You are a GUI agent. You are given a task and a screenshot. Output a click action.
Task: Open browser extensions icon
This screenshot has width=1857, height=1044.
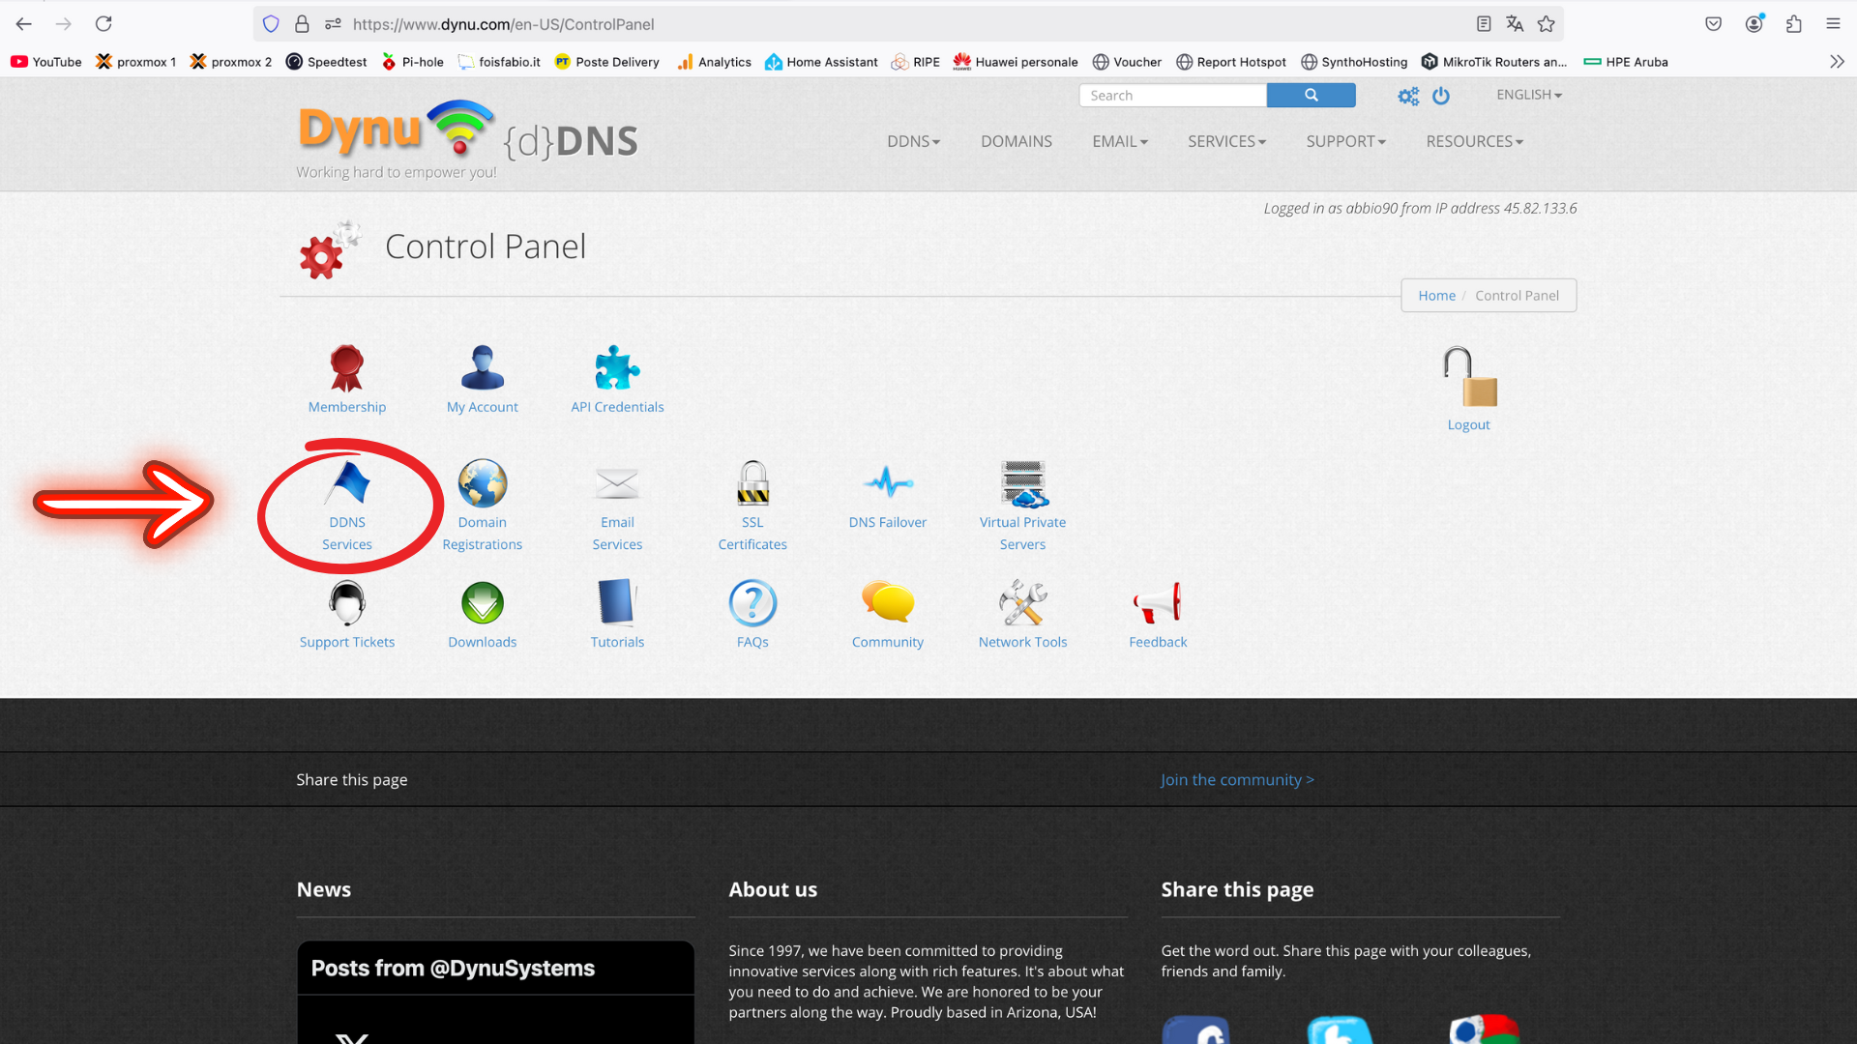coord(1794,24)
